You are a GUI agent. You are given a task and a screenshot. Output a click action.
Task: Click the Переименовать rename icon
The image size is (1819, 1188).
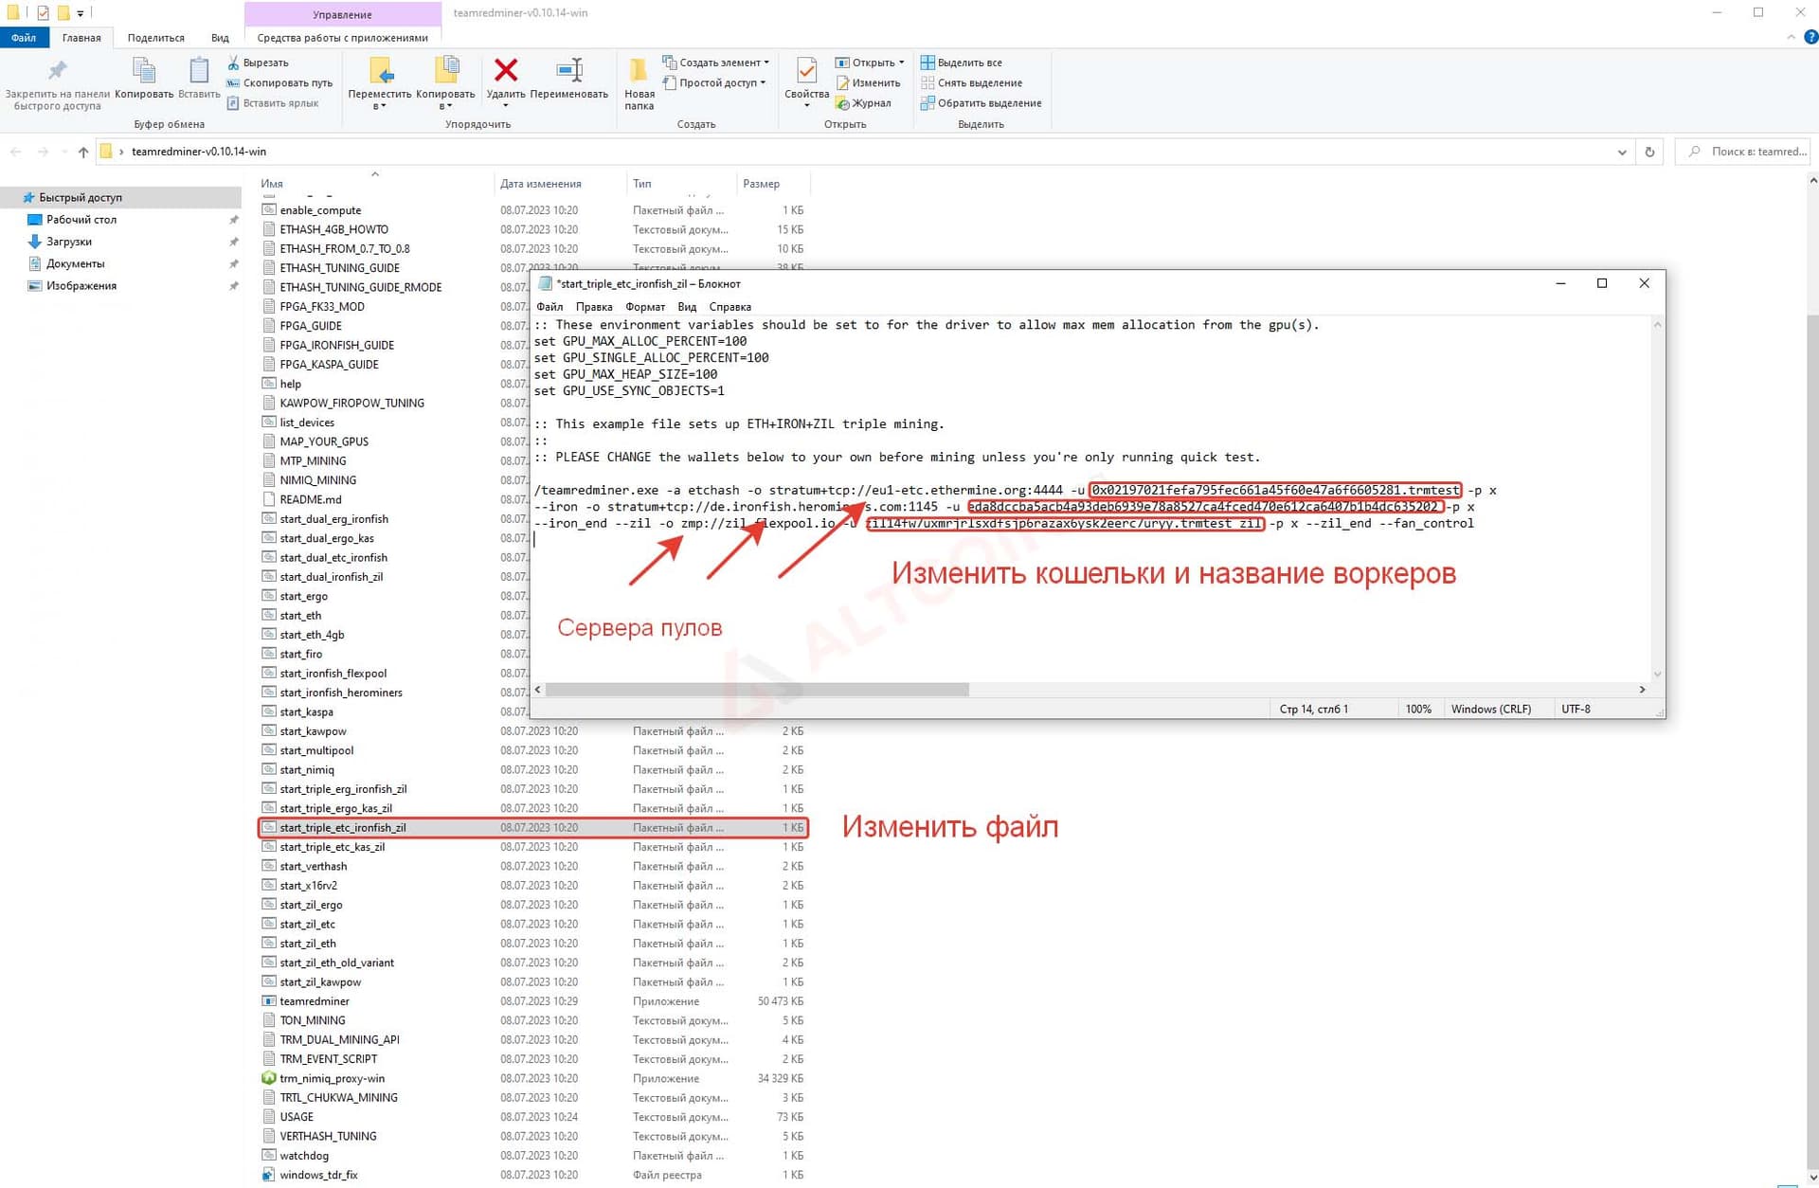tap(569, 70)
